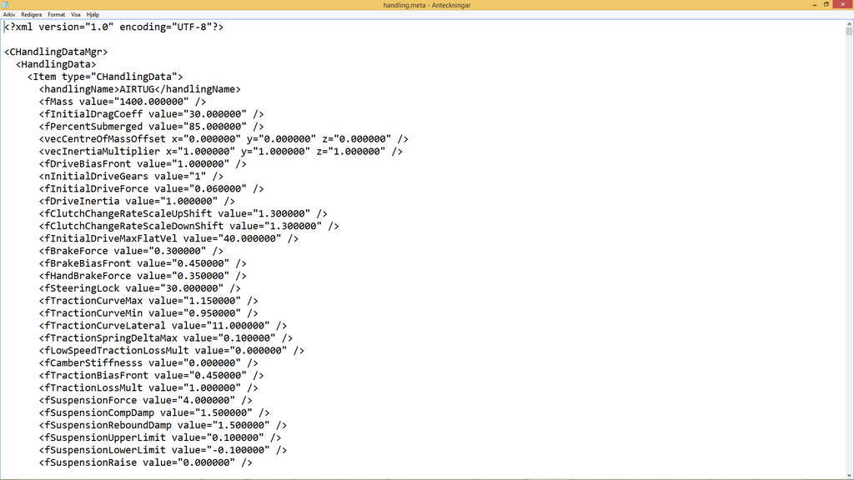Click the fTractionCurveMin line
The image size is (854, 480).
coord(148,313)
